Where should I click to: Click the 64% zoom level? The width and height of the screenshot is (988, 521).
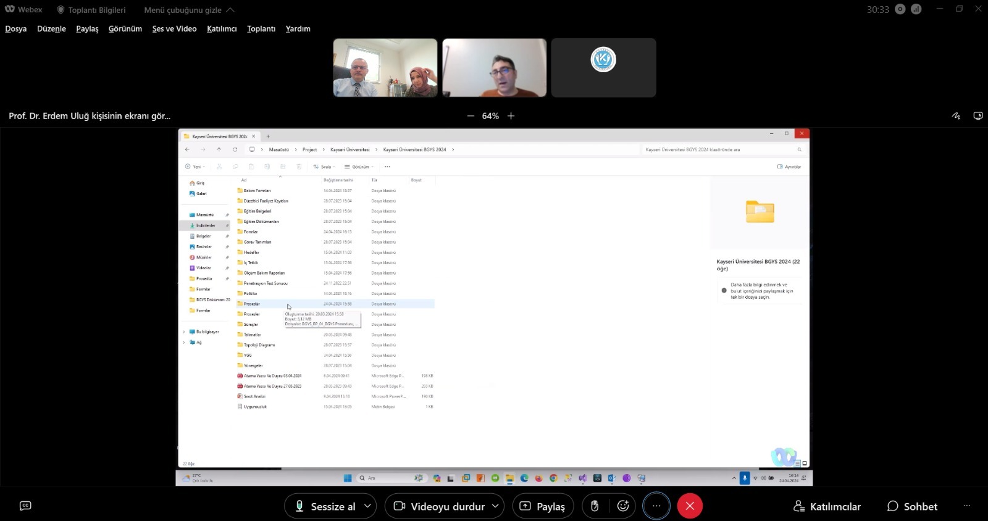[x=490, y=116]
